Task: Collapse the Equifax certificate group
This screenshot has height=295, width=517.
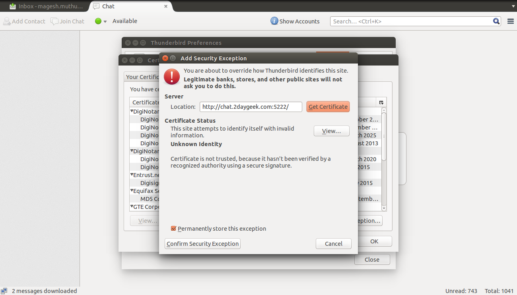Action: 132,191
